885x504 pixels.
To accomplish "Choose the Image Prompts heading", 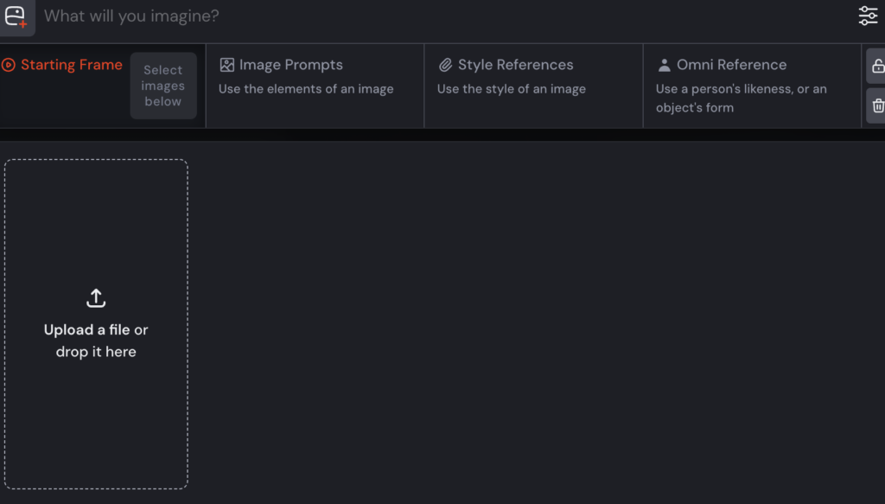I will pyautogui.click(x=290, y=65).
